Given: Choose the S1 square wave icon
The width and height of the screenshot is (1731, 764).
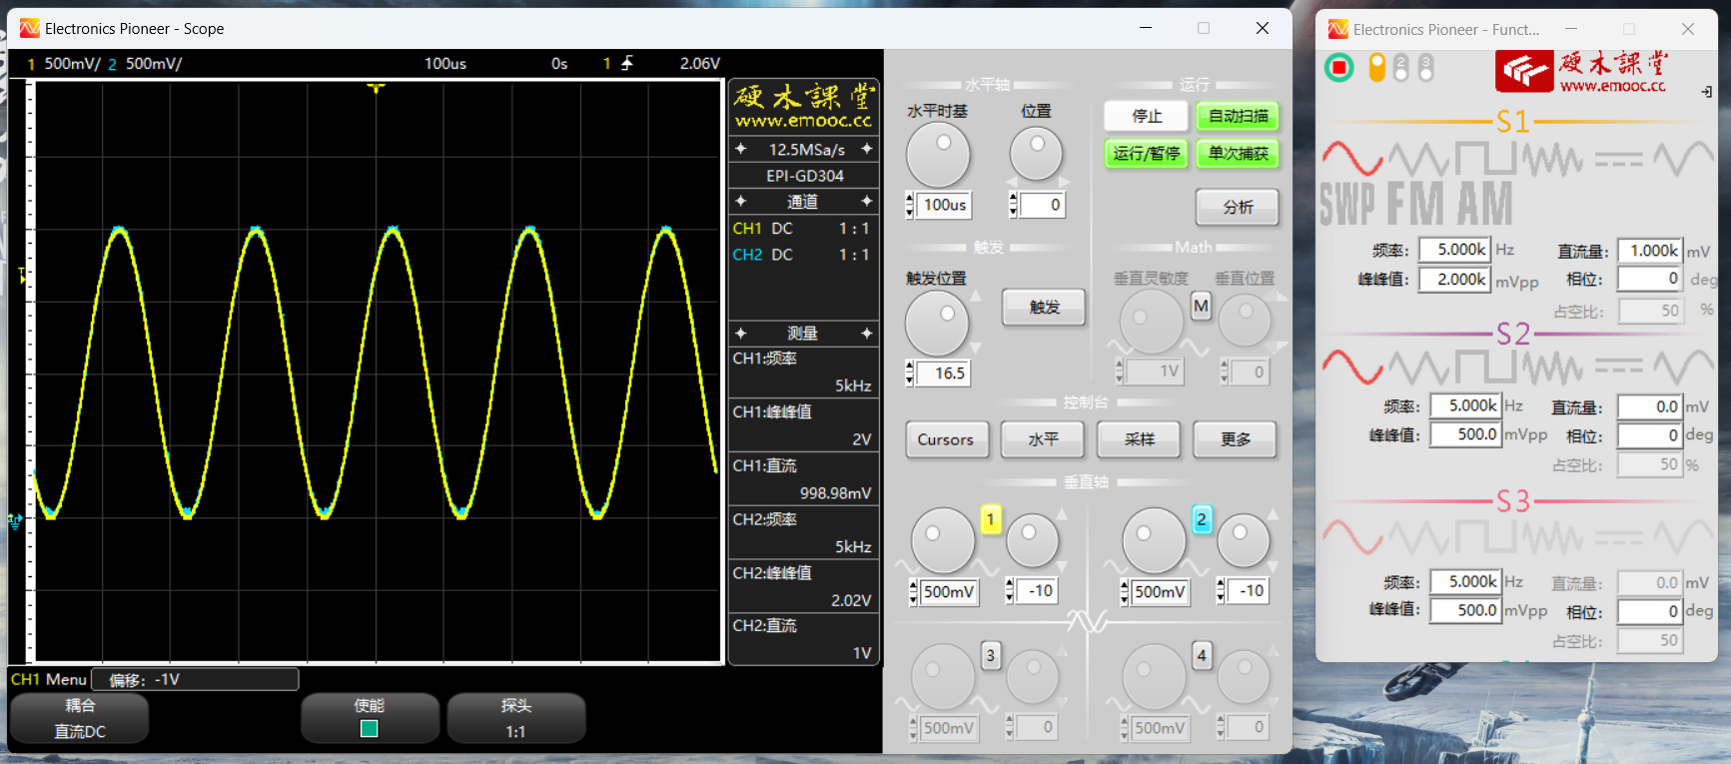Looking at the screenshot, I should pos(1484,159).
